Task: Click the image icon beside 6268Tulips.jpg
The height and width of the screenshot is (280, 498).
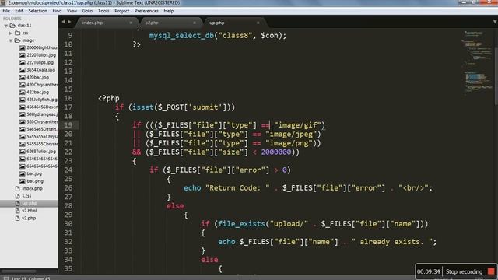Action: 22,152
